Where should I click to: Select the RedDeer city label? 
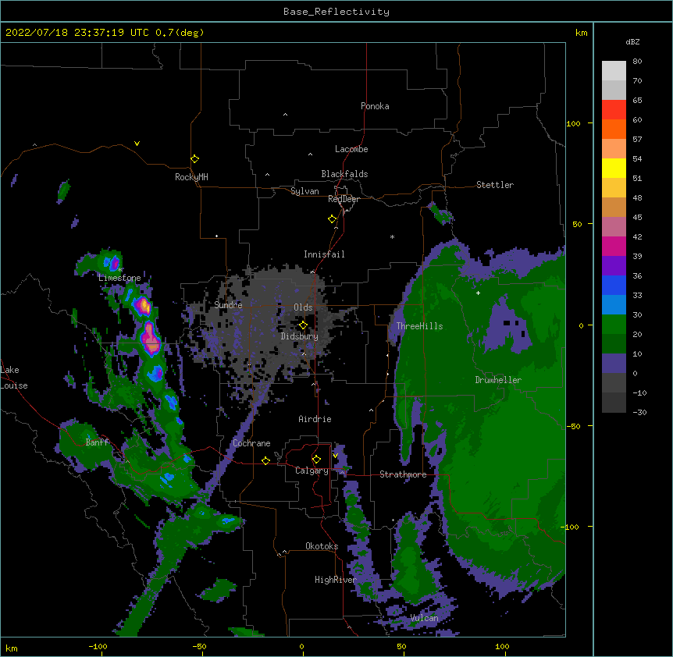[x=344, y=199]
